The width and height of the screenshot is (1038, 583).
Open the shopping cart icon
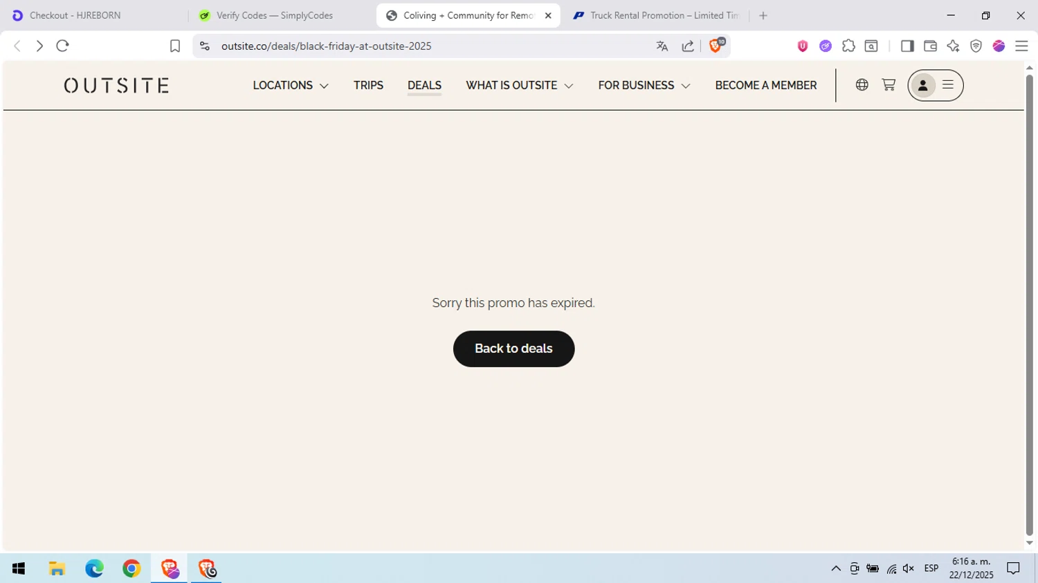click(889, 85)
